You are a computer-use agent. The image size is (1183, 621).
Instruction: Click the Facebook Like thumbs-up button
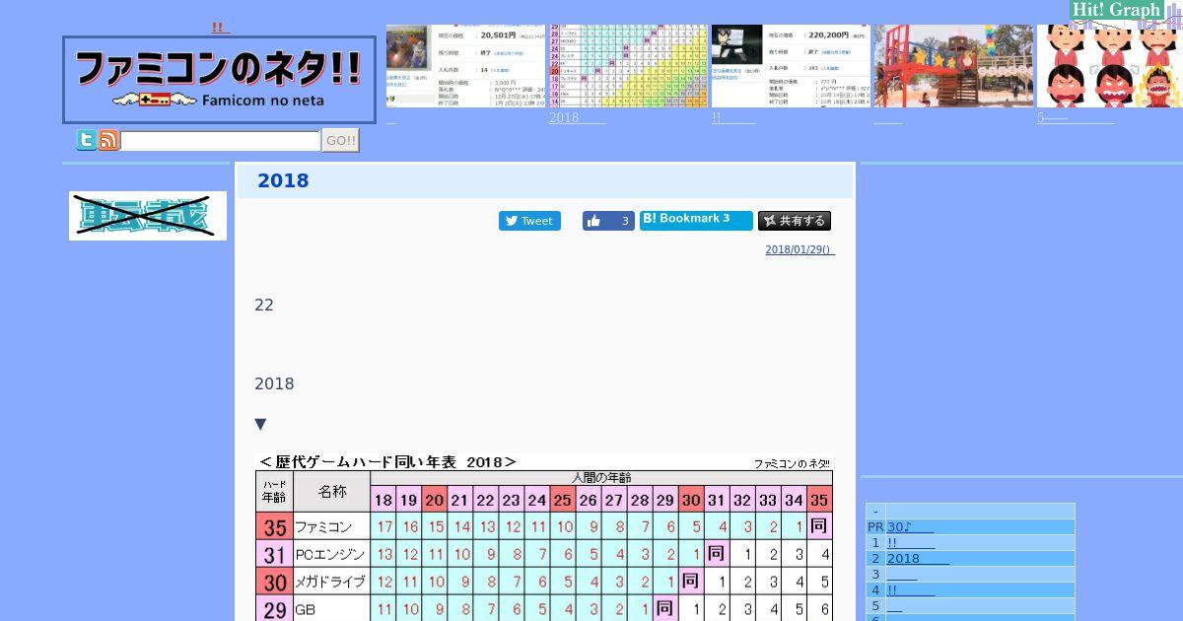[607, 221]
